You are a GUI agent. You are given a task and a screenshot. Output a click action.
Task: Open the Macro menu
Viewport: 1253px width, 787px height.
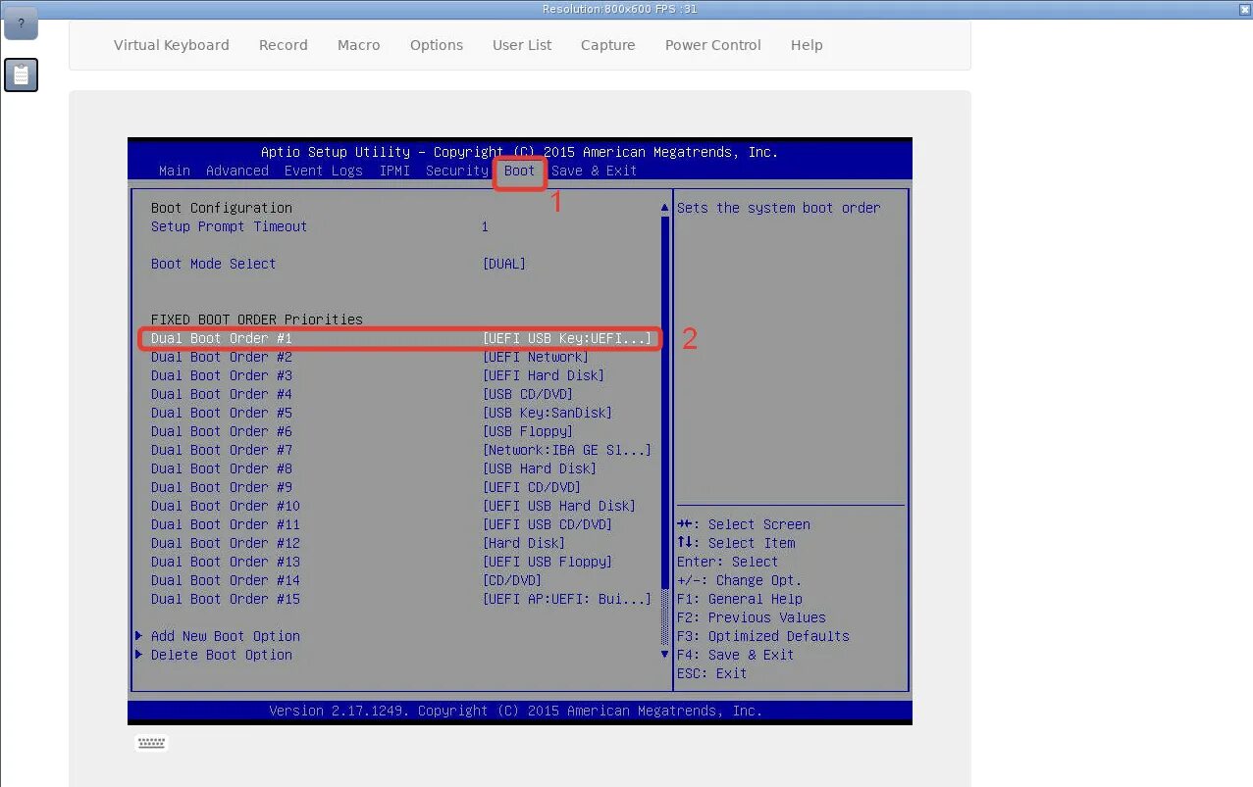pos(359,45)
